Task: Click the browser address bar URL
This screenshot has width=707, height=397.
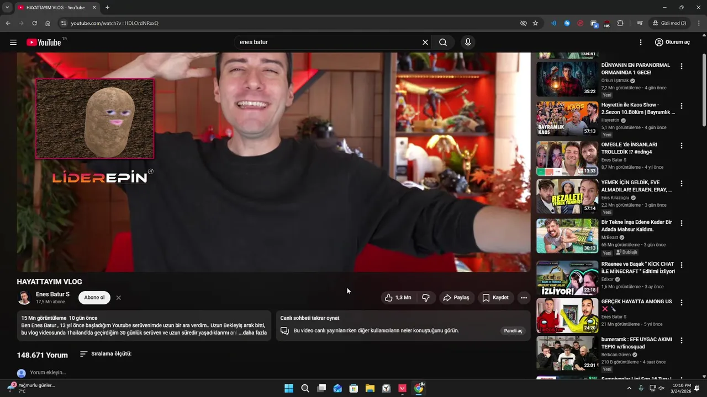Action: point(114,23)
